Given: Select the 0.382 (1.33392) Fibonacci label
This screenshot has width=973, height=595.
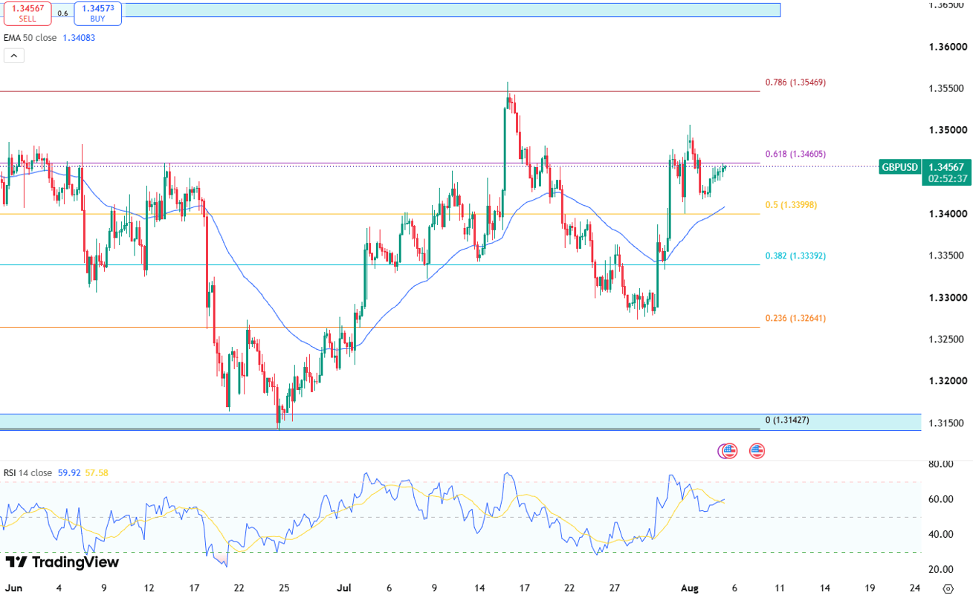Looking at the screenshot, I should (x=795, y=256).
